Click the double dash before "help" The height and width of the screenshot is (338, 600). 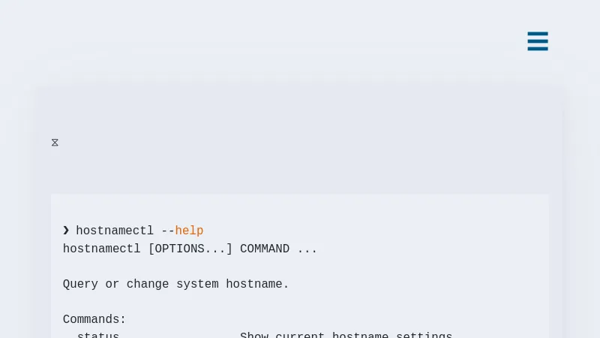point(168,231)
